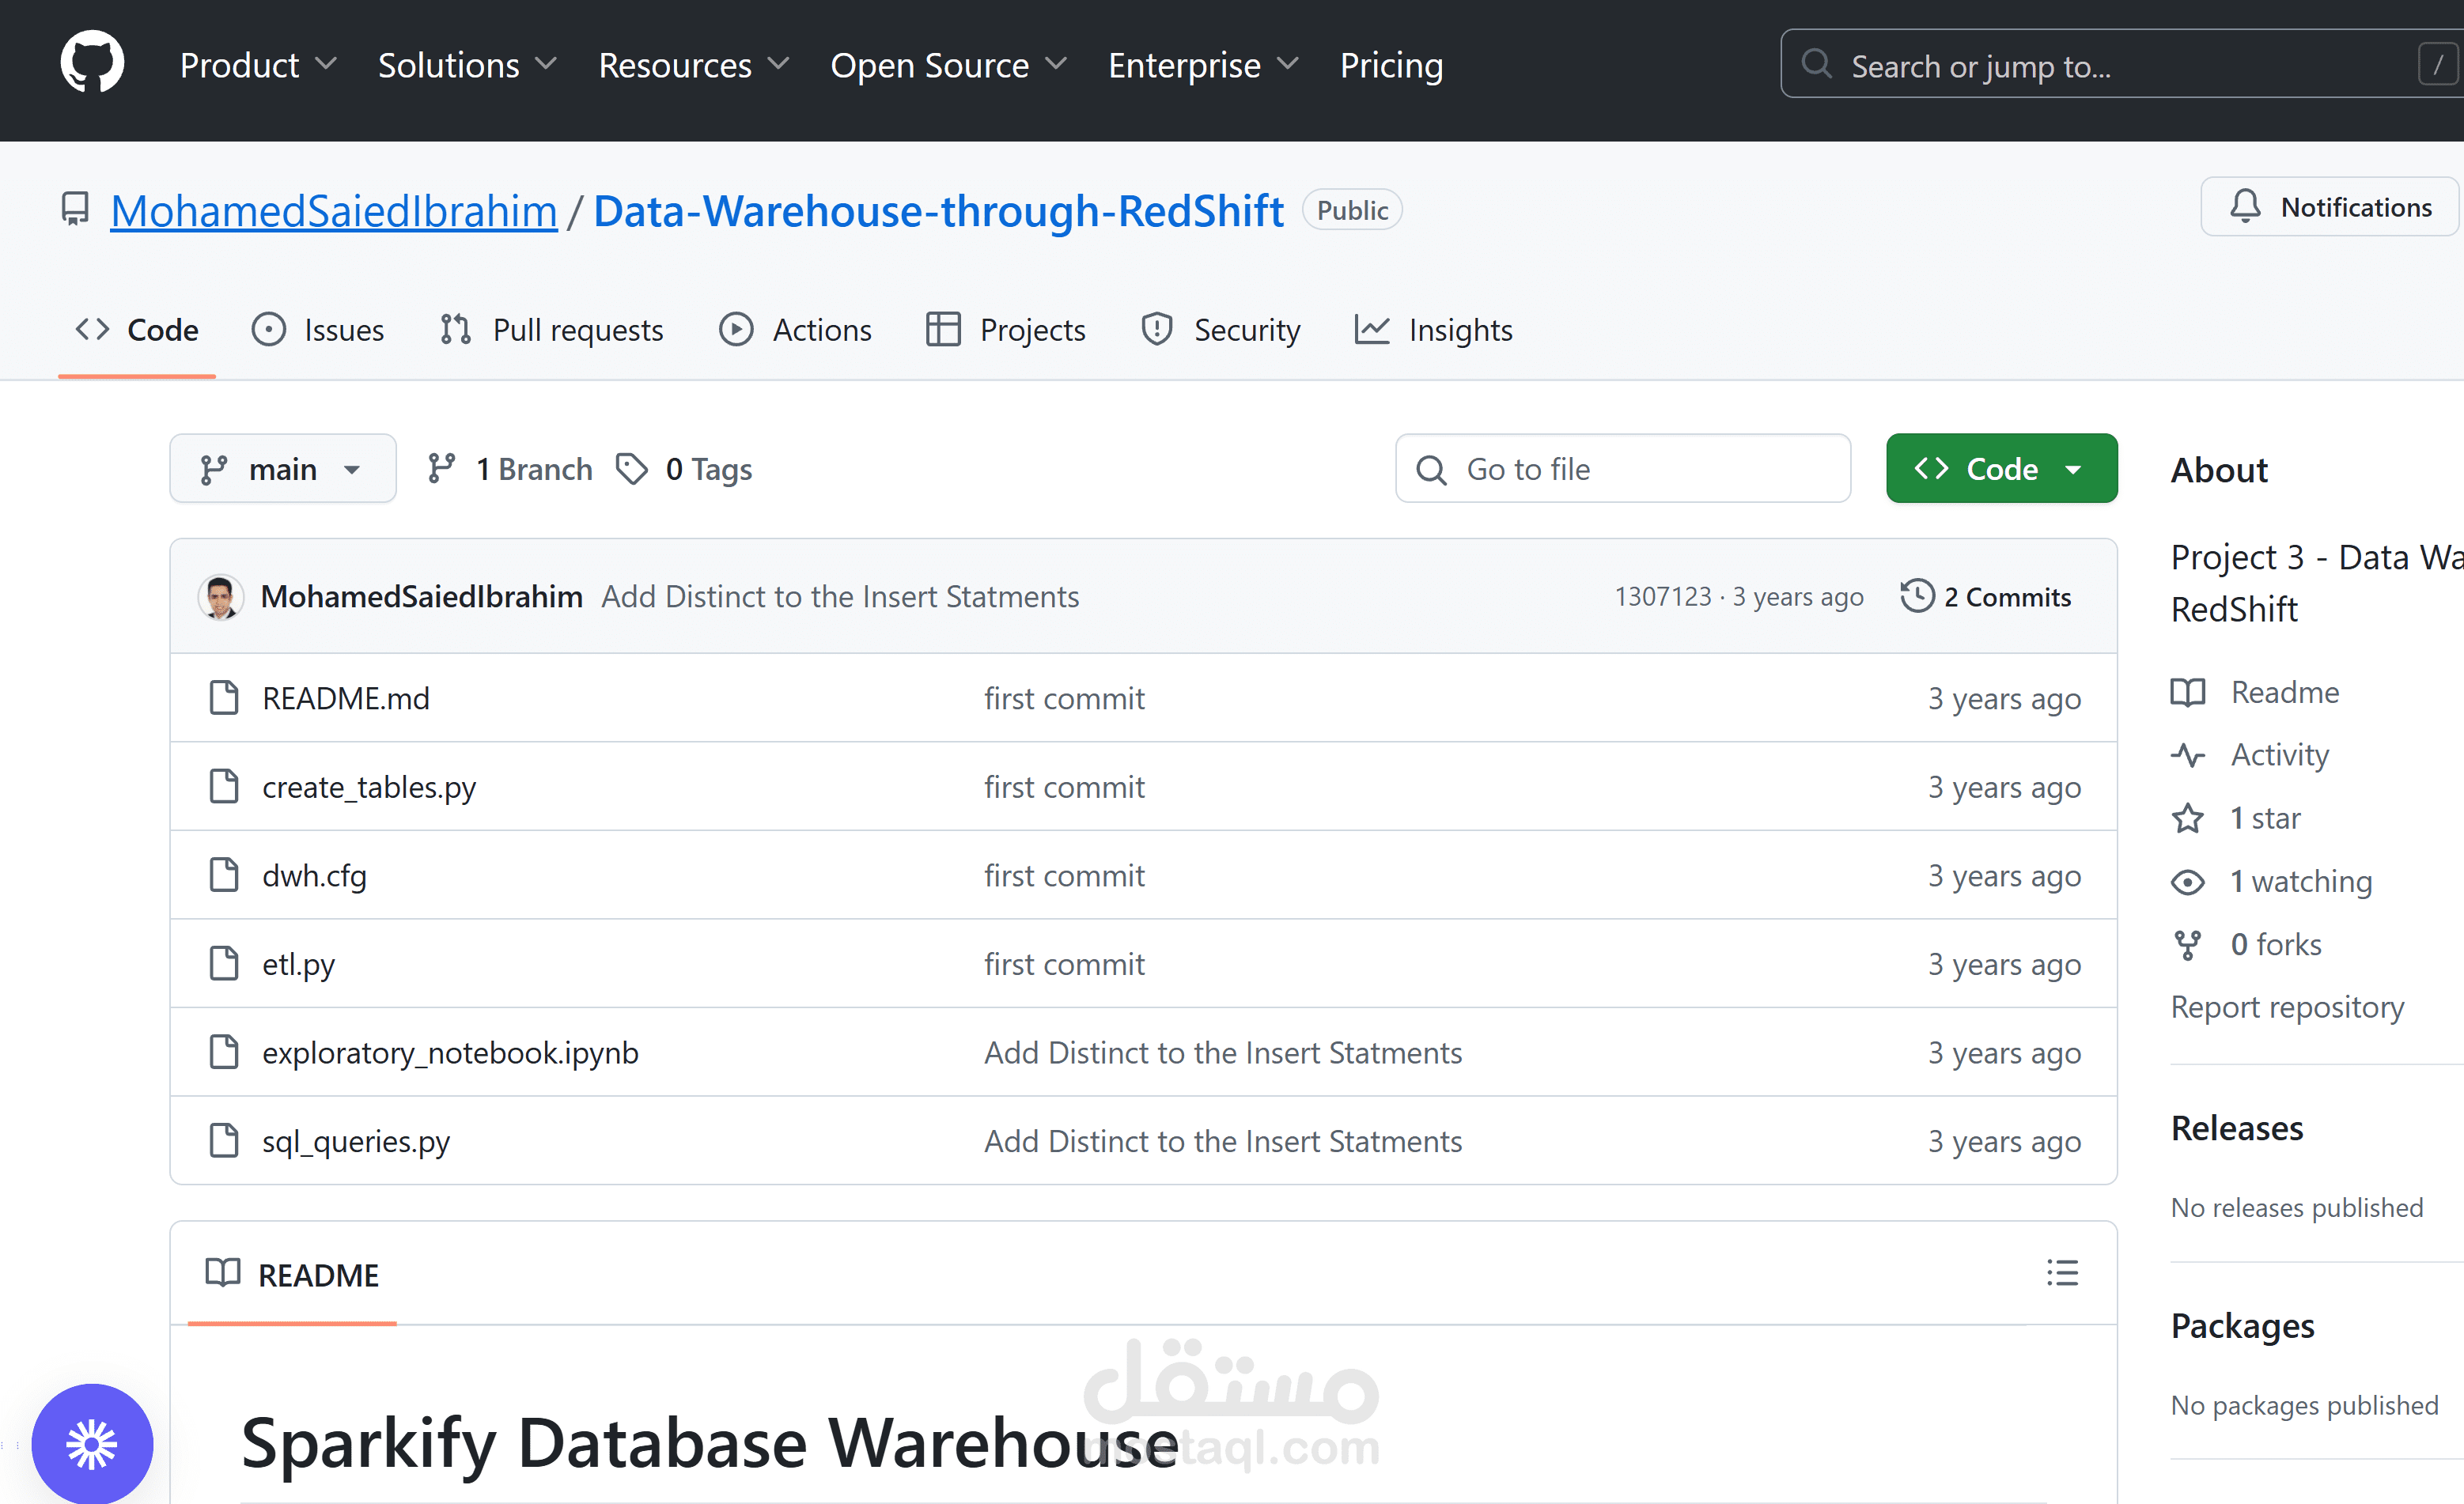
Task: Open first commit message for dwh.cfg
Action: click(x=1064, y=875)
